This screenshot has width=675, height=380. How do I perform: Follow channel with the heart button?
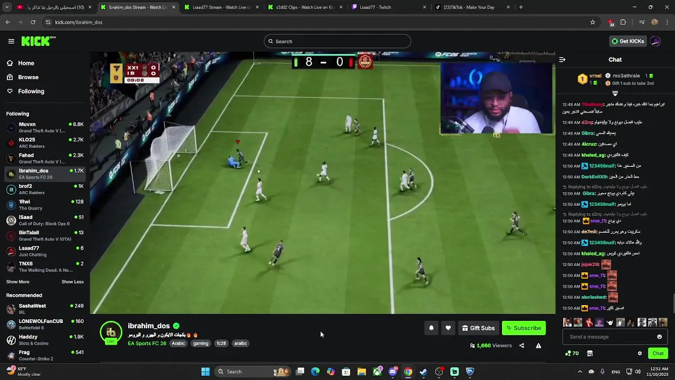point(448,328)
